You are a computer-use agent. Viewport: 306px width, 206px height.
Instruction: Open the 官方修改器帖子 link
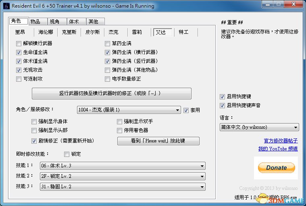point(281,141)
